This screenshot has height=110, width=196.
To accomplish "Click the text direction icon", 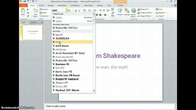I will (112, 9).
